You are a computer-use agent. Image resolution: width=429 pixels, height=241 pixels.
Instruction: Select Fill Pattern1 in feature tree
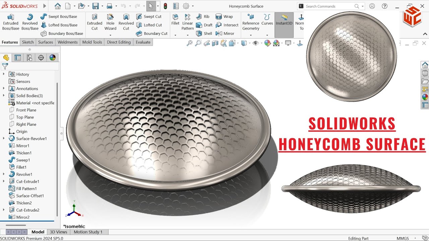[23, 189]
